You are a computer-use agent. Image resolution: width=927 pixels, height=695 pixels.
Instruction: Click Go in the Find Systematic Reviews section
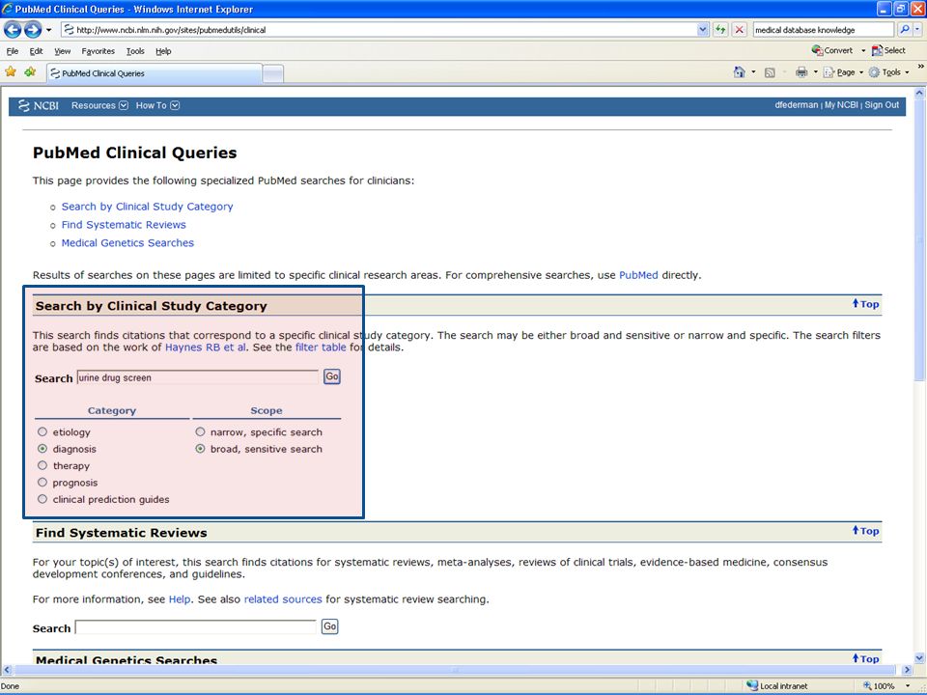pyautogui.click(x=330, y=626)
